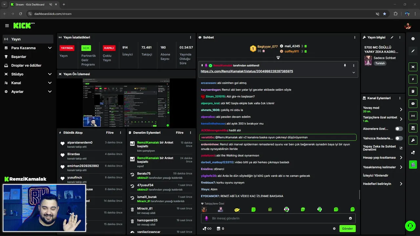Image resolution: width=420 pixels, height=236 pixels.
Task: Open Sohbet panel three-dot menu
Action: coord(355,37)
